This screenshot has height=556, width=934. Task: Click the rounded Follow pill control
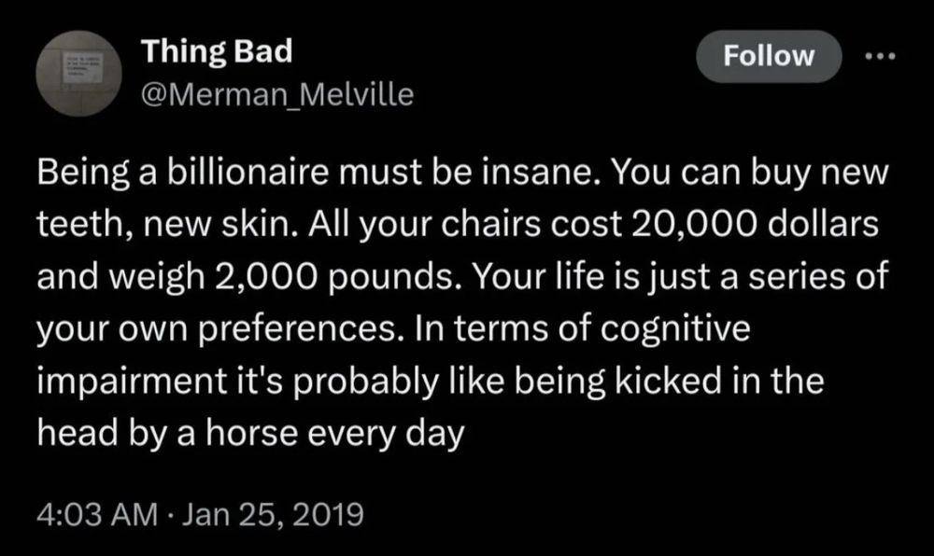tap(768, 56)
